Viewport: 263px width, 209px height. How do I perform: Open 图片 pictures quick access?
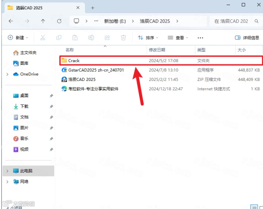[21, 128]
